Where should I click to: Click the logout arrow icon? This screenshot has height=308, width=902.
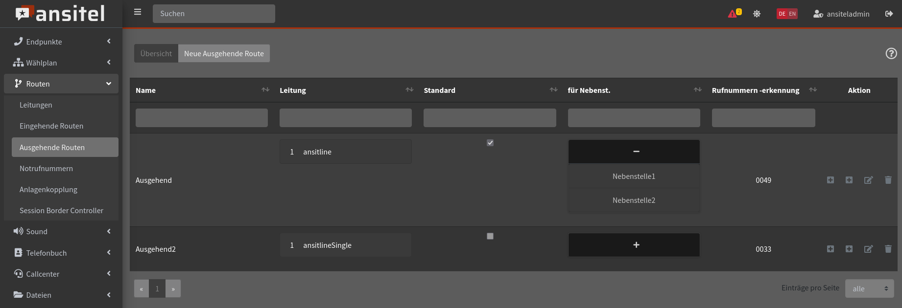point(889,14)
